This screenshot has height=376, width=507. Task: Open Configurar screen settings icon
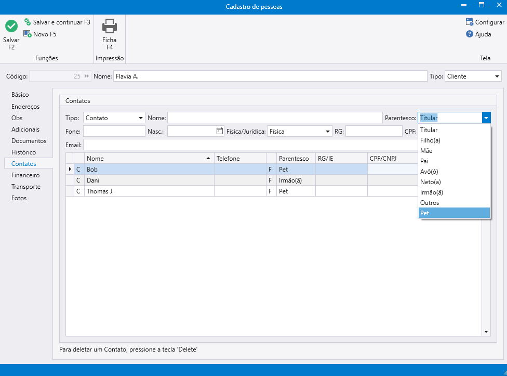tap(470, 22)
